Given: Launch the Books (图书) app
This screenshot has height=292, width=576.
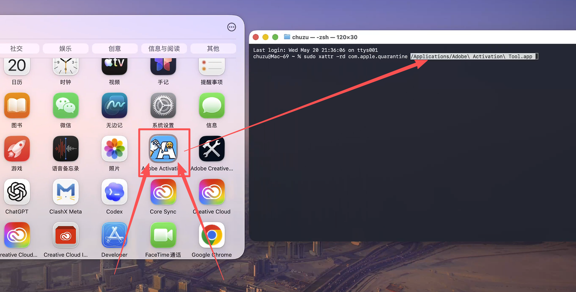Looking at the screenshot, I should click(x=17, y=106).
